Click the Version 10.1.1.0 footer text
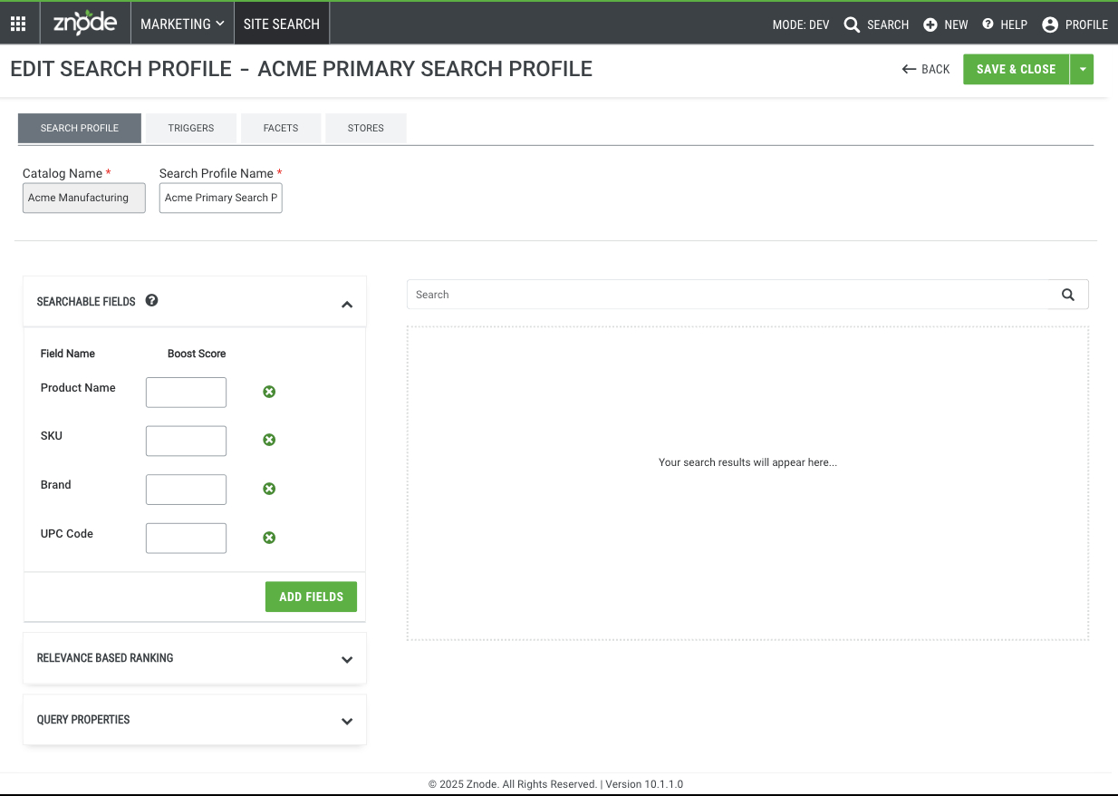Image resolution: width=1118 pixels, height=796 pixels. (642, 784)
